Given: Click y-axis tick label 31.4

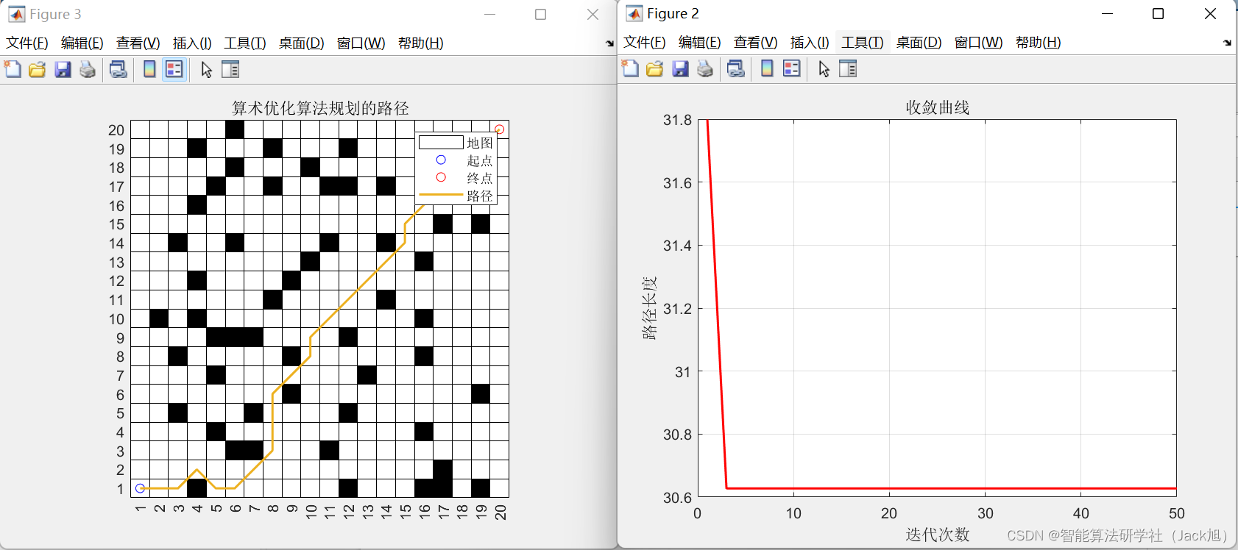Looking at the screenshot, I should (677, 246).
